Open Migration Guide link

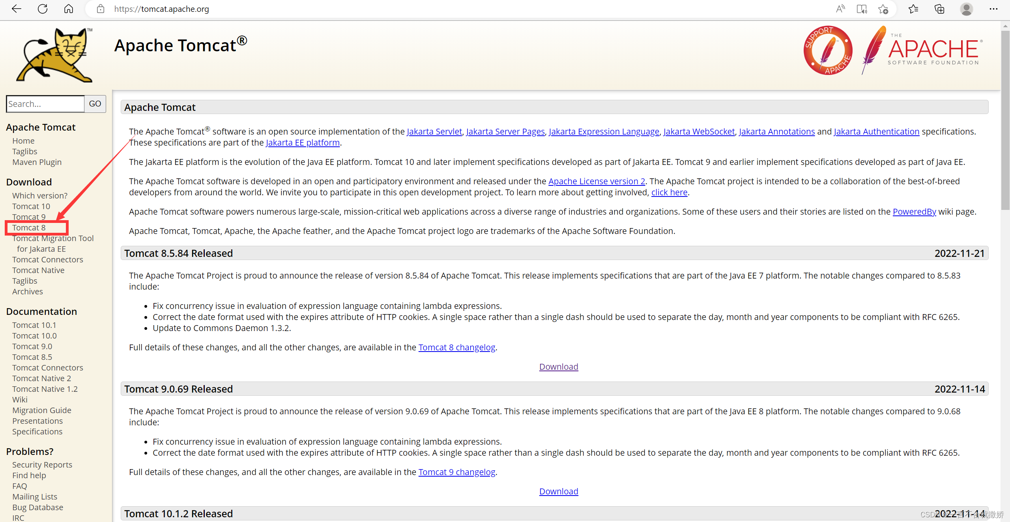(x=42, y=410)
